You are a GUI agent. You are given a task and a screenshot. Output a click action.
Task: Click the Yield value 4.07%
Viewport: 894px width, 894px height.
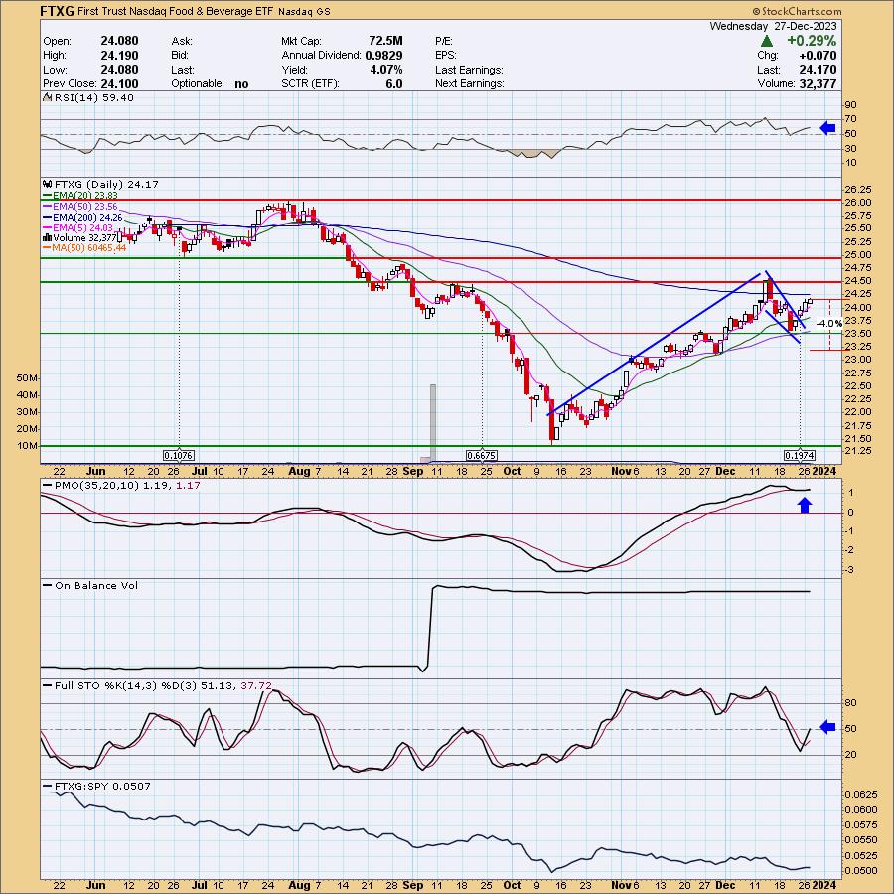pyautogui.click(x=386, y=70)
